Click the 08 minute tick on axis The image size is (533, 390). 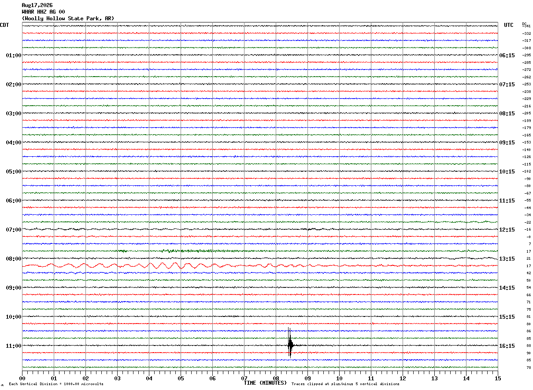point(276,378)
